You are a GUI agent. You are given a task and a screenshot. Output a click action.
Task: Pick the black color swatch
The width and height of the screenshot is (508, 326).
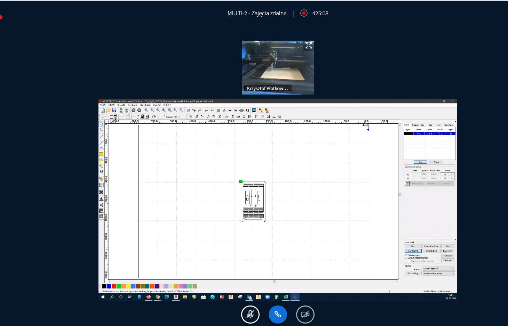pos(104,286)
